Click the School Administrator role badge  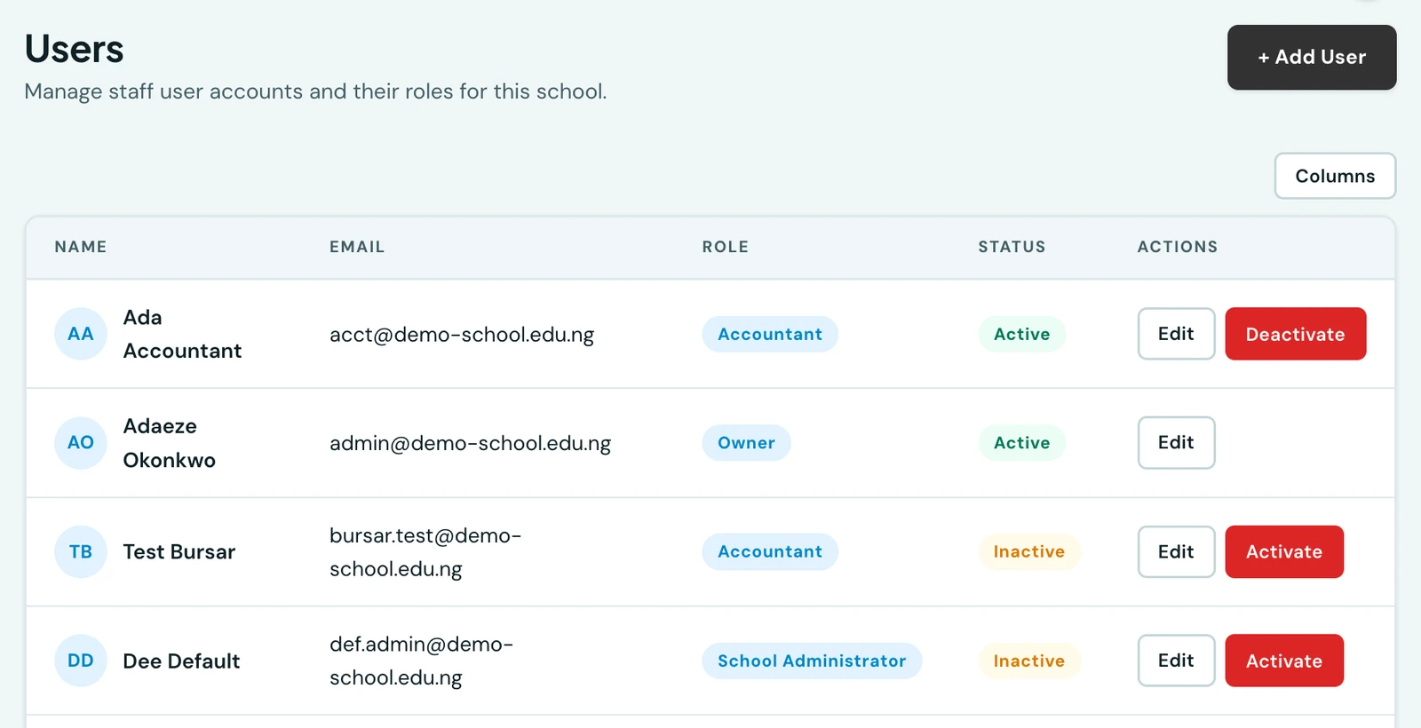812,661
